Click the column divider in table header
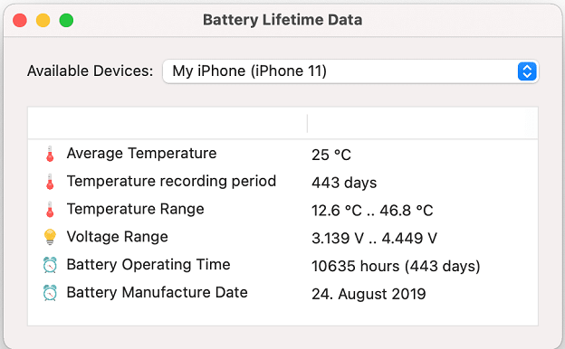Viewport: 565px width, 349px height. (307, 123)
